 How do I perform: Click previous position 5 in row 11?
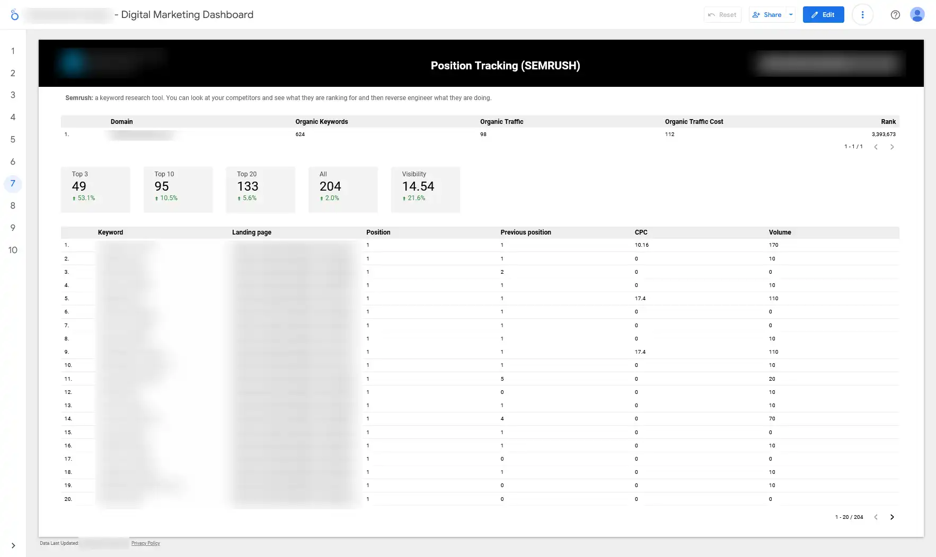coord(502,379)
